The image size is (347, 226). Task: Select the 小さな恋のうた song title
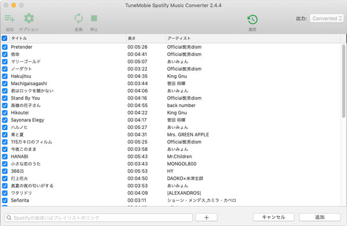pos(26,164)
